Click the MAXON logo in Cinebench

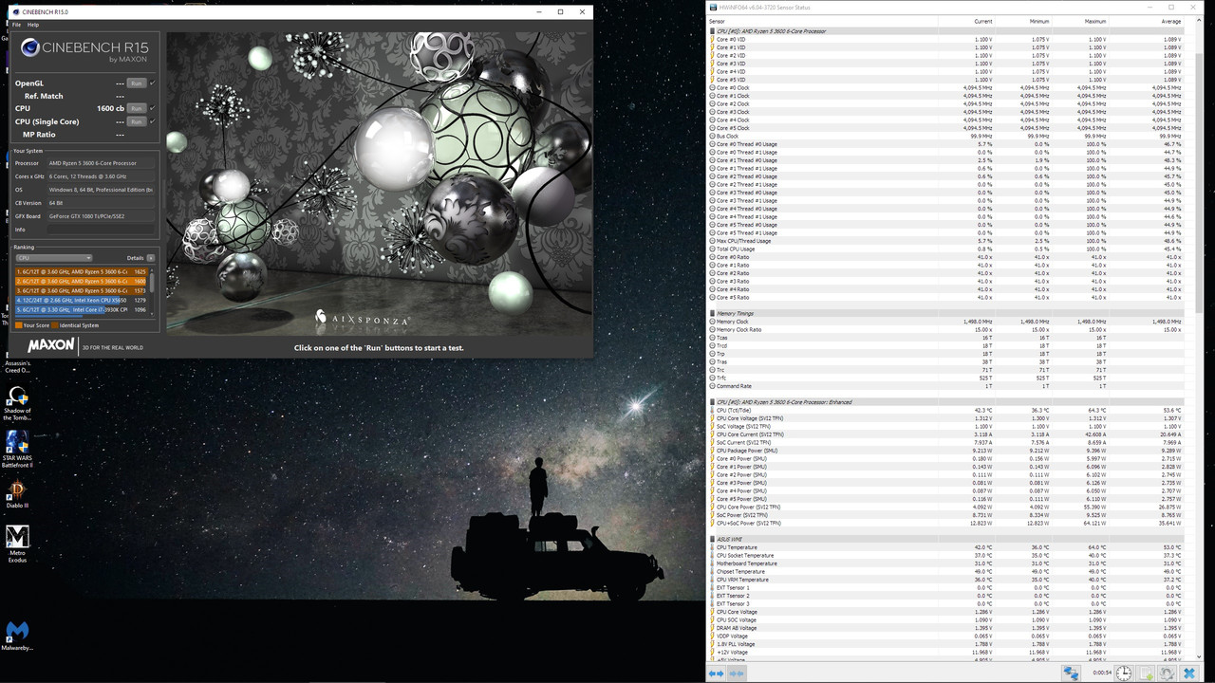[x=50, y=346]
